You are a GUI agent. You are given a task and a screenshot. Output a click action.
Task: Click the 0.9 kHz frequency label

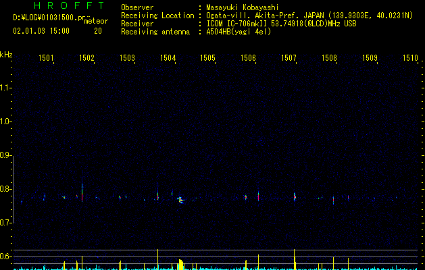(x=5, y=155)
